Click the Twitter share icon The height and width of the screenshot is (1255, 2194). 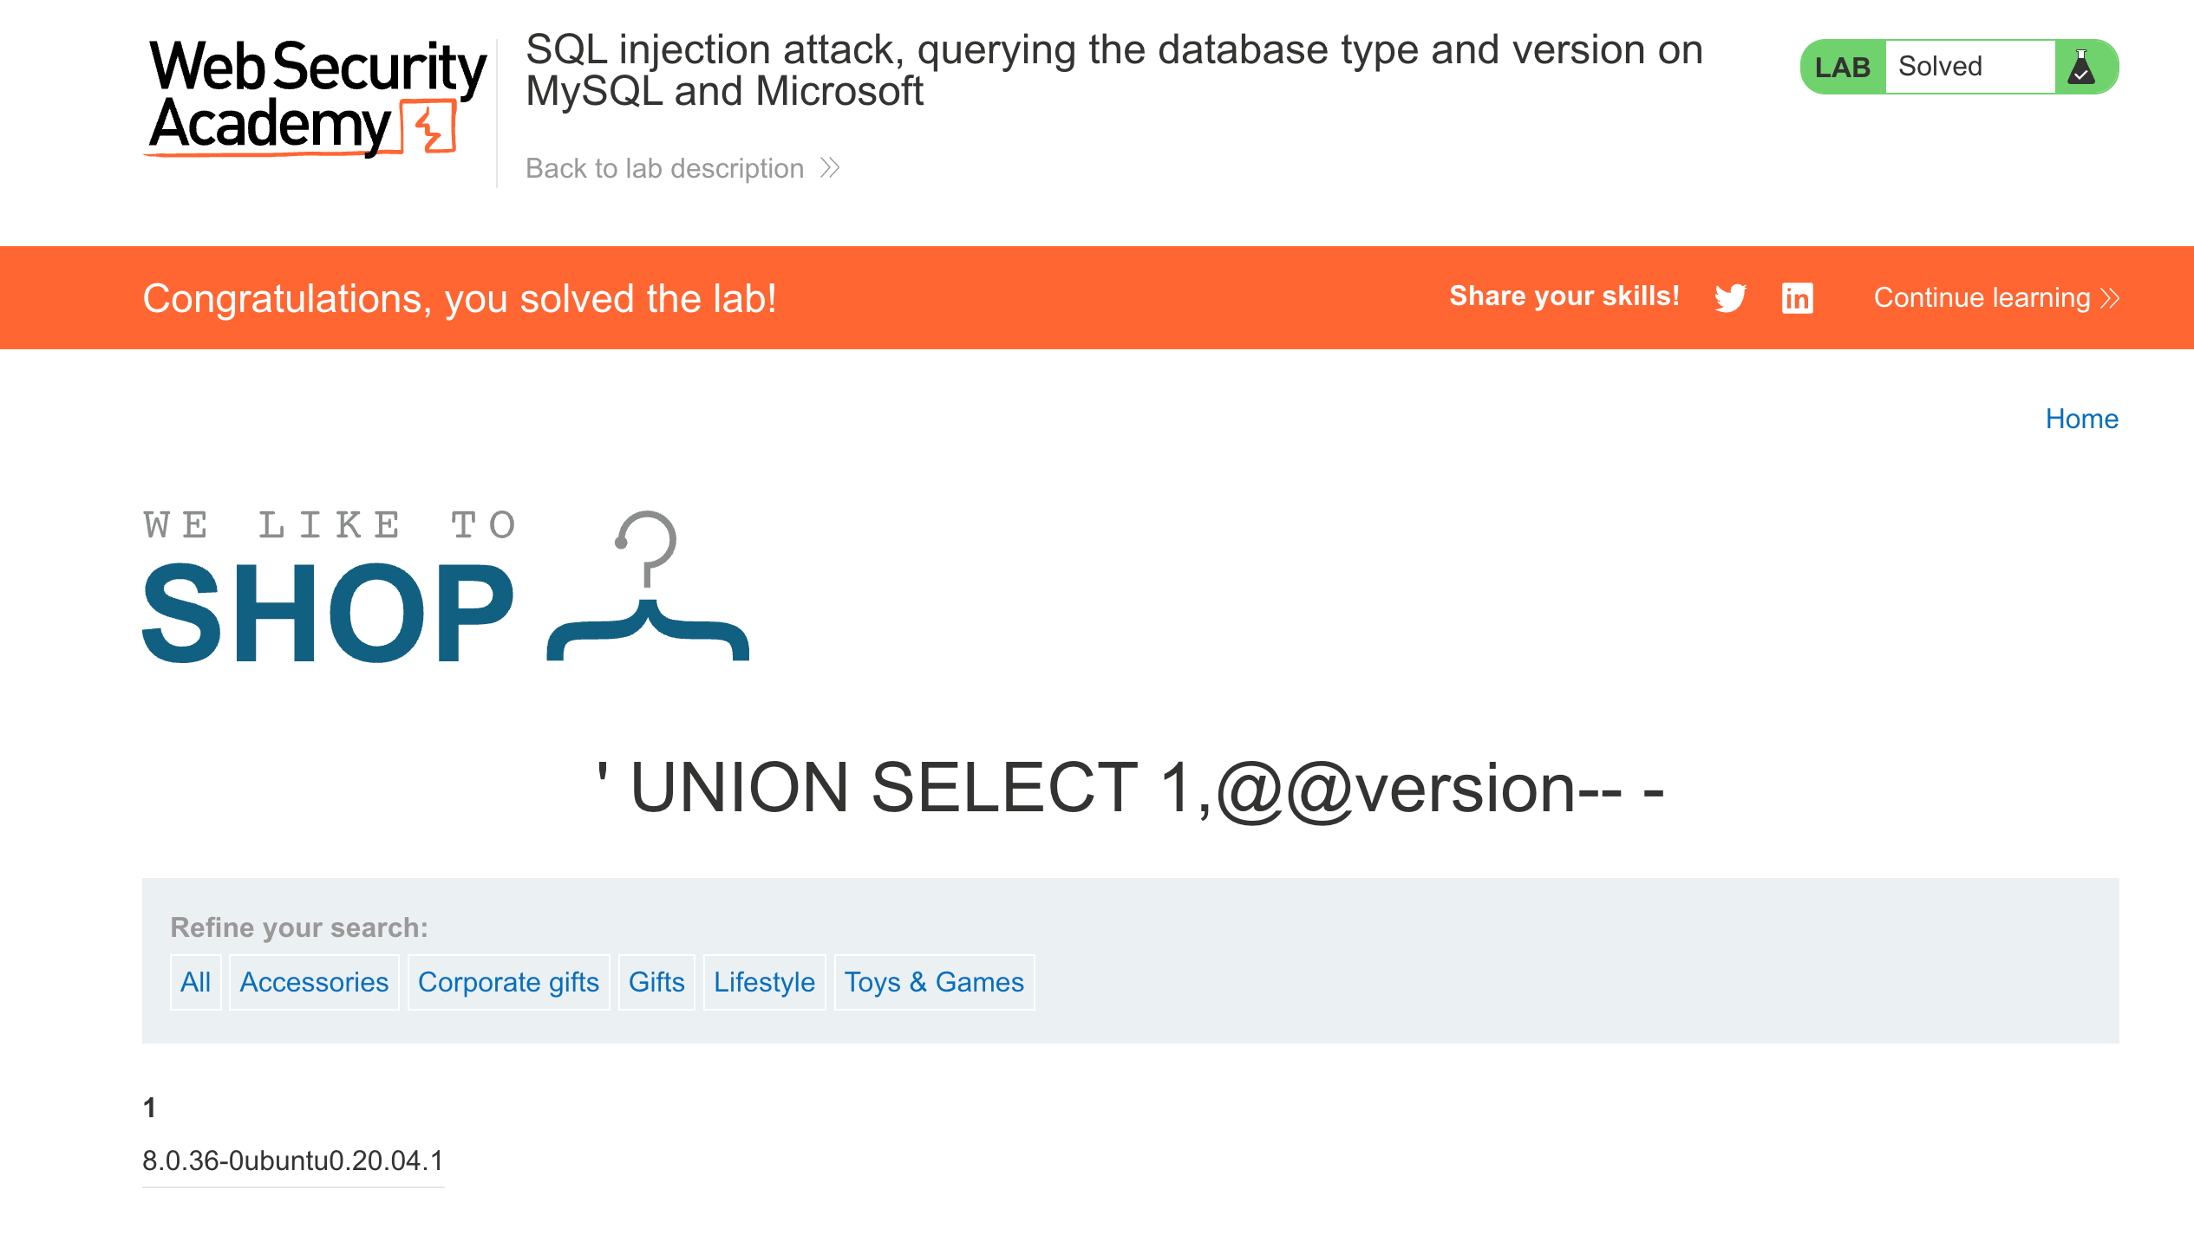coord(1730,298)
